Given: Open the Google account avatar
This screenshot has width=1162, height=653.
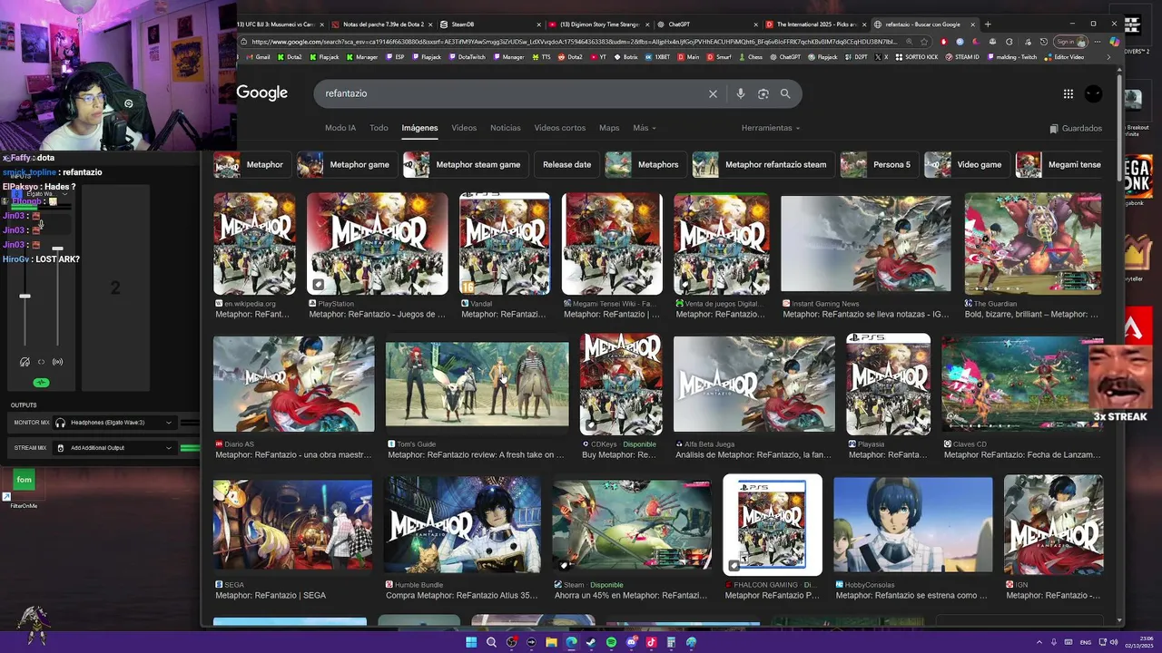Looking at the screenshot, I should click(x=1094, y=93).
